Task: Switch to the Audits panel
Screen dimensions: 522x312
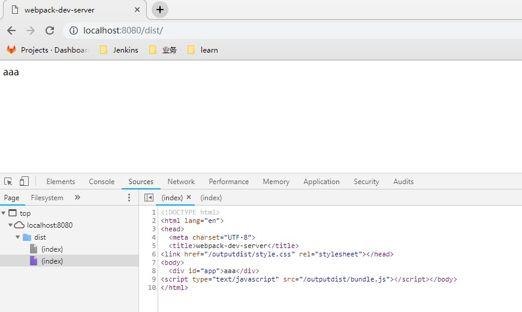Action: pyautogui.click(x=403, y=182)
